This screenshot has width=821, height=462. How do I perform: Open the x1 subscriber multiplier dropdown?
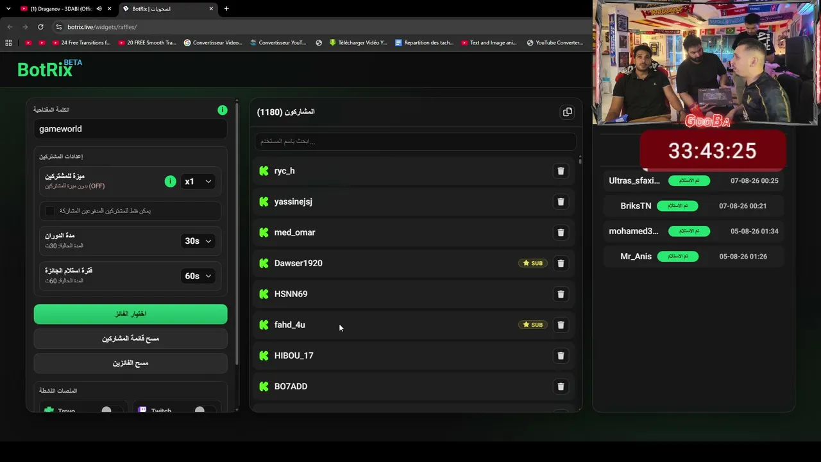click(198, 182)
